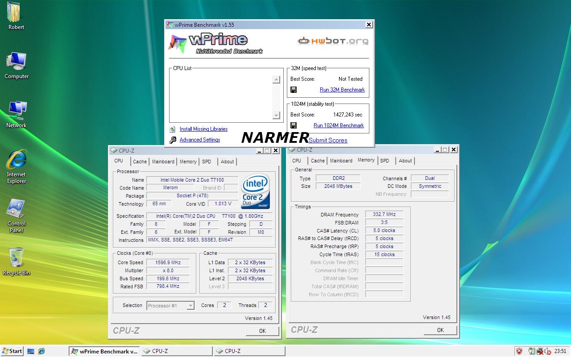Click the Intel Core 2 Duo logo
Screen dimensions: 571x357
pyautogui.click(x=255, y=191)
